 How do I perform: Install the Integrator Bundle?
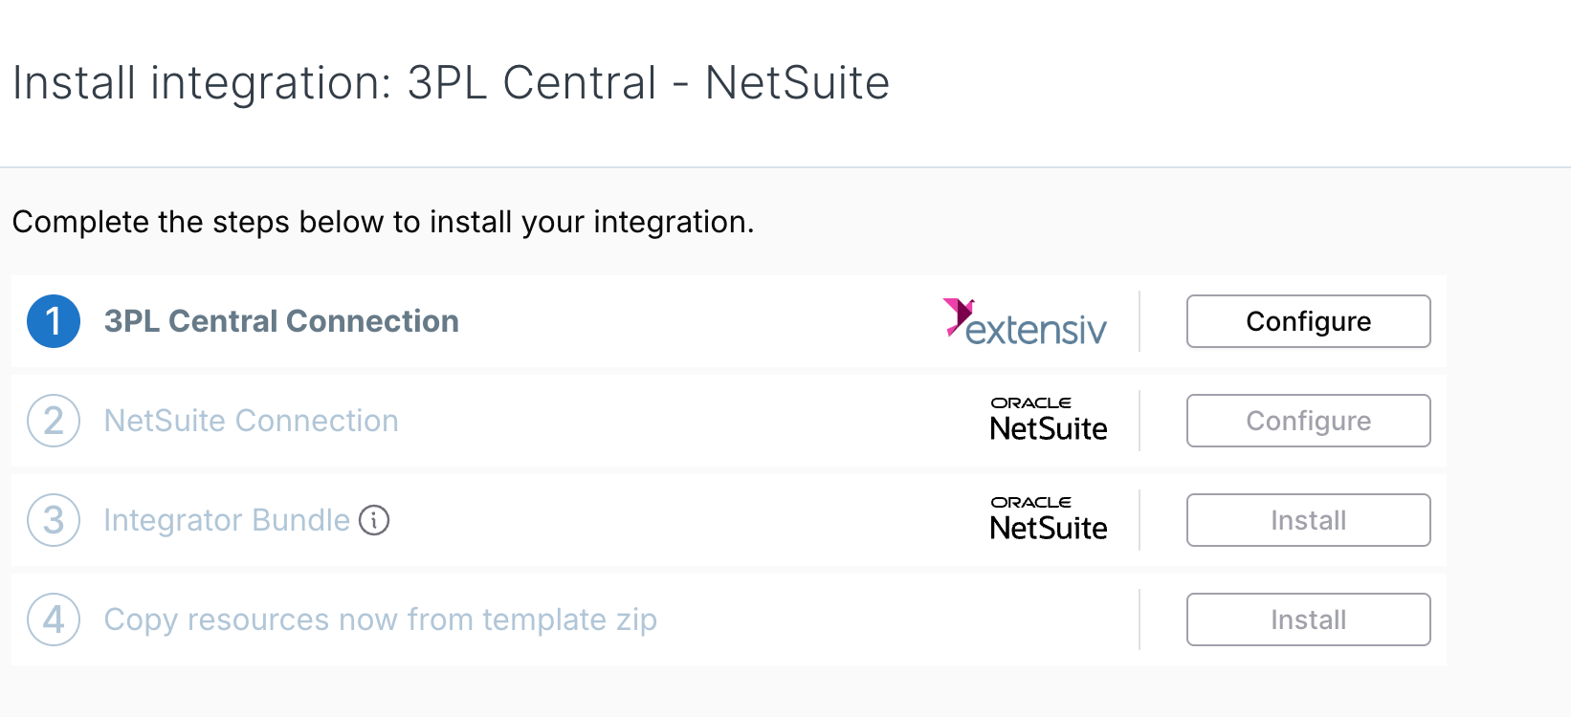point(1308,520)
